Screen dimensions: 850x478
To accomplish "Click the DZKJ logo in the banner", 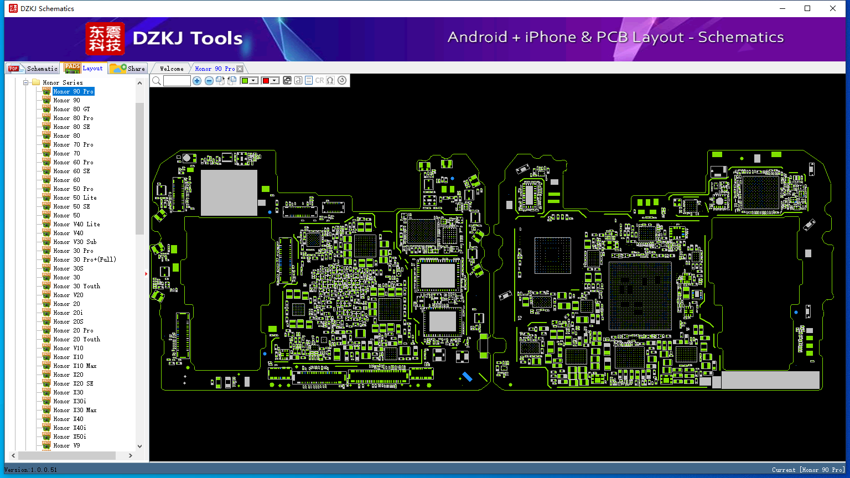I will (105, 39).
